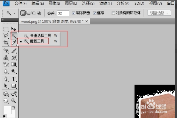Select the Pen tool
This screenshot has width=177, height=118.
pyautogui.click(x=6, y=79)
